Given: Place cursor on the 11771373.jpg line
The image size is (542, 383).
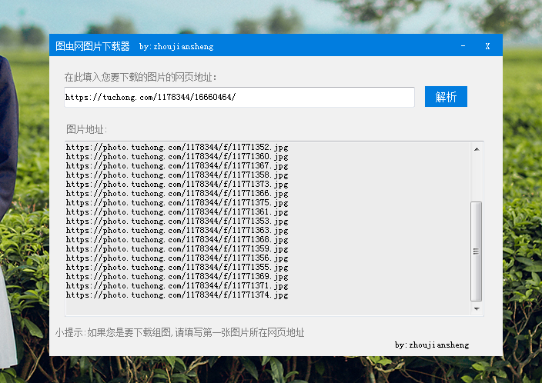Looking at the screenshot, I should click(x=177, y=185).
